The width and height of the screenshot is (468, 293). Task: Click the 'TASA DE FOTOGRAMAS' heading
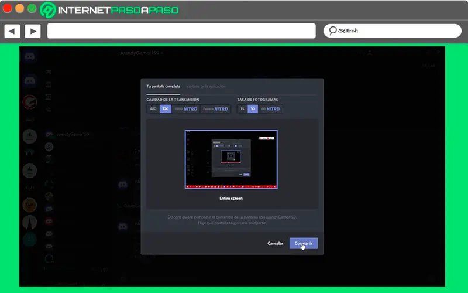click(257, 100)
